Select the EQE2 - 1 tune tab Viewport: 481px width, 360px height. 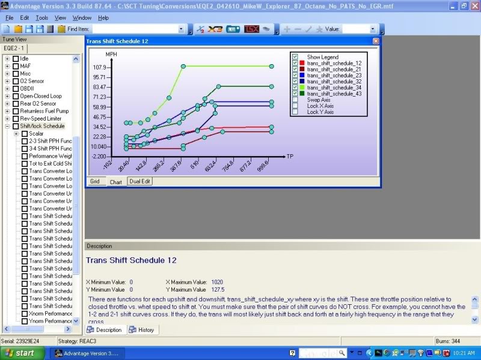point(14,49)
